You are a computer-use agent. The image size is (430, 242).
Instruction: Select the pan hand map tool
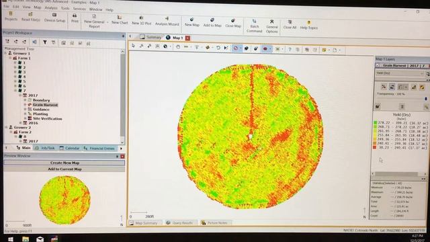[x=177, y=47]
